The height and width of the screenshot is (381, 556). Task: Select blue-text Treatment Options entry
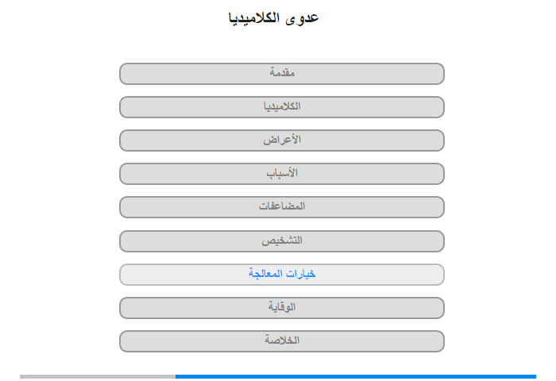click(x=281, y=275)
